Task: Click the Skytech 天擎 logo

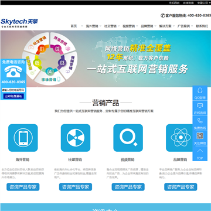Action: 19,23
